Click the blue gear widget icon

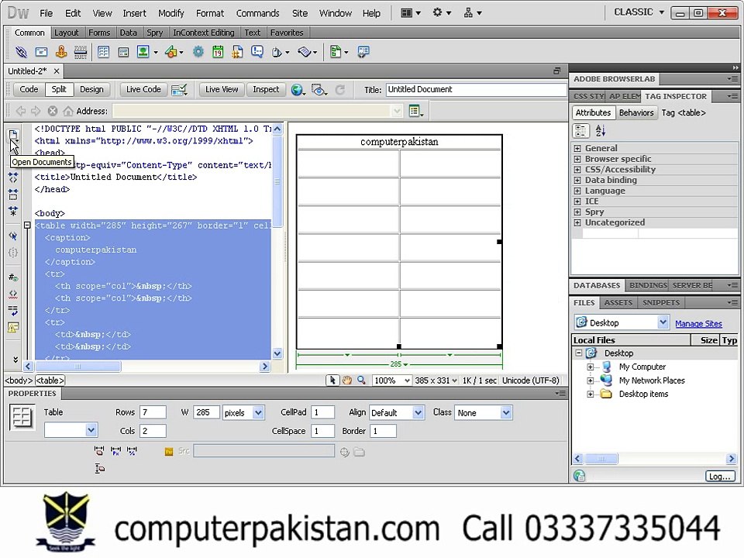pyautogui.click(x=198, y=52)
